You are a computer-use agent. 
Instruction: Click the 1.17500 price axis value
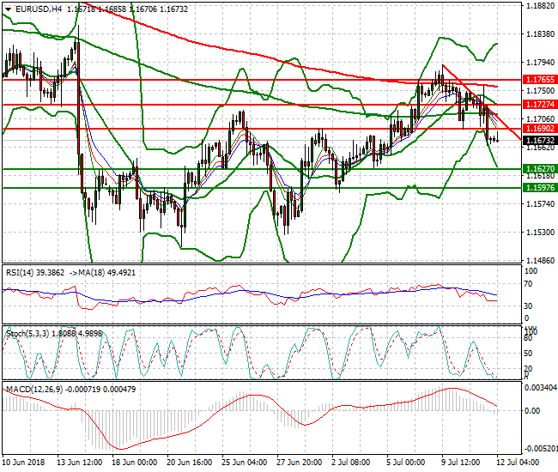[540, 91]
